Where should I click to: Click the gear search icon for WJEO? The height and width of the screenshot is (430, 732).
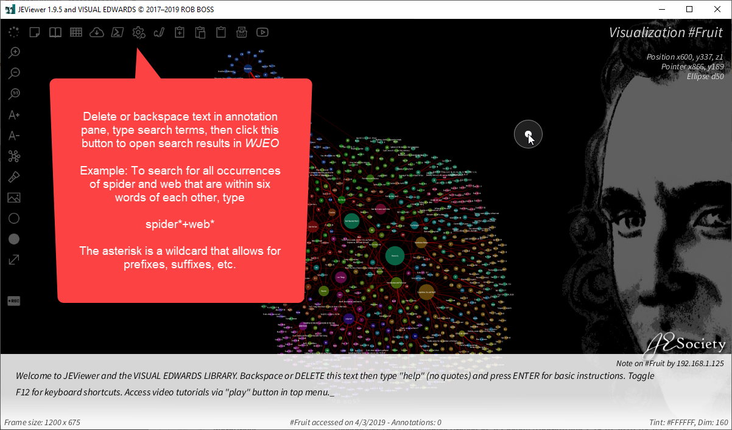click(139, 33)
